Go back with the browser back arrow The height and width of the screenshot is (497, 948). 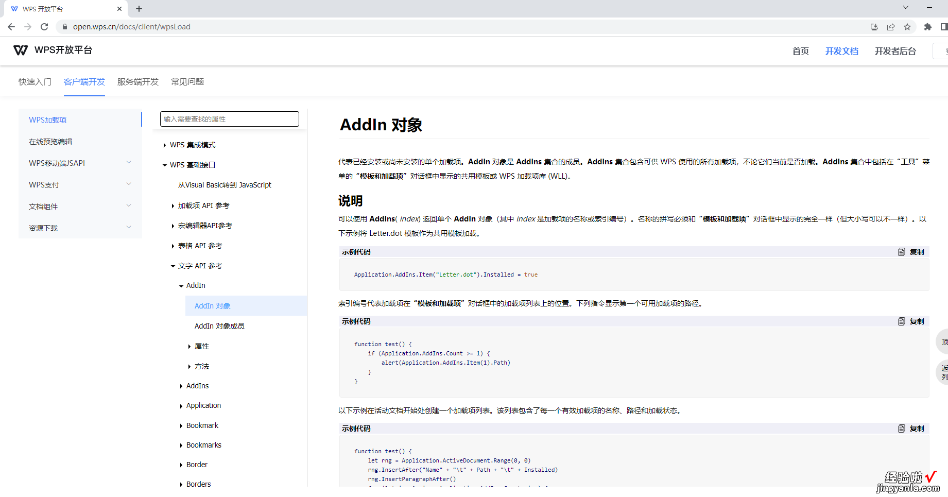pos(11,27)
